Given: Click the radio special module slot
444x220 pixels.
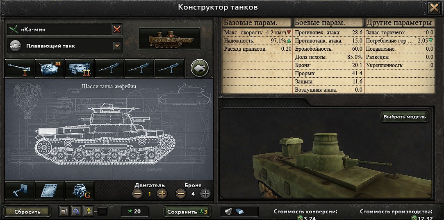Looking at the screenshot, I should pyautogui.click(x=80, y=68).
